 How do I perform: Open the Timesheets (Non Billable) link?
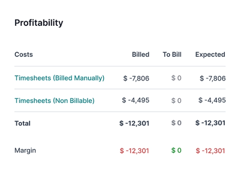(54, 101)
